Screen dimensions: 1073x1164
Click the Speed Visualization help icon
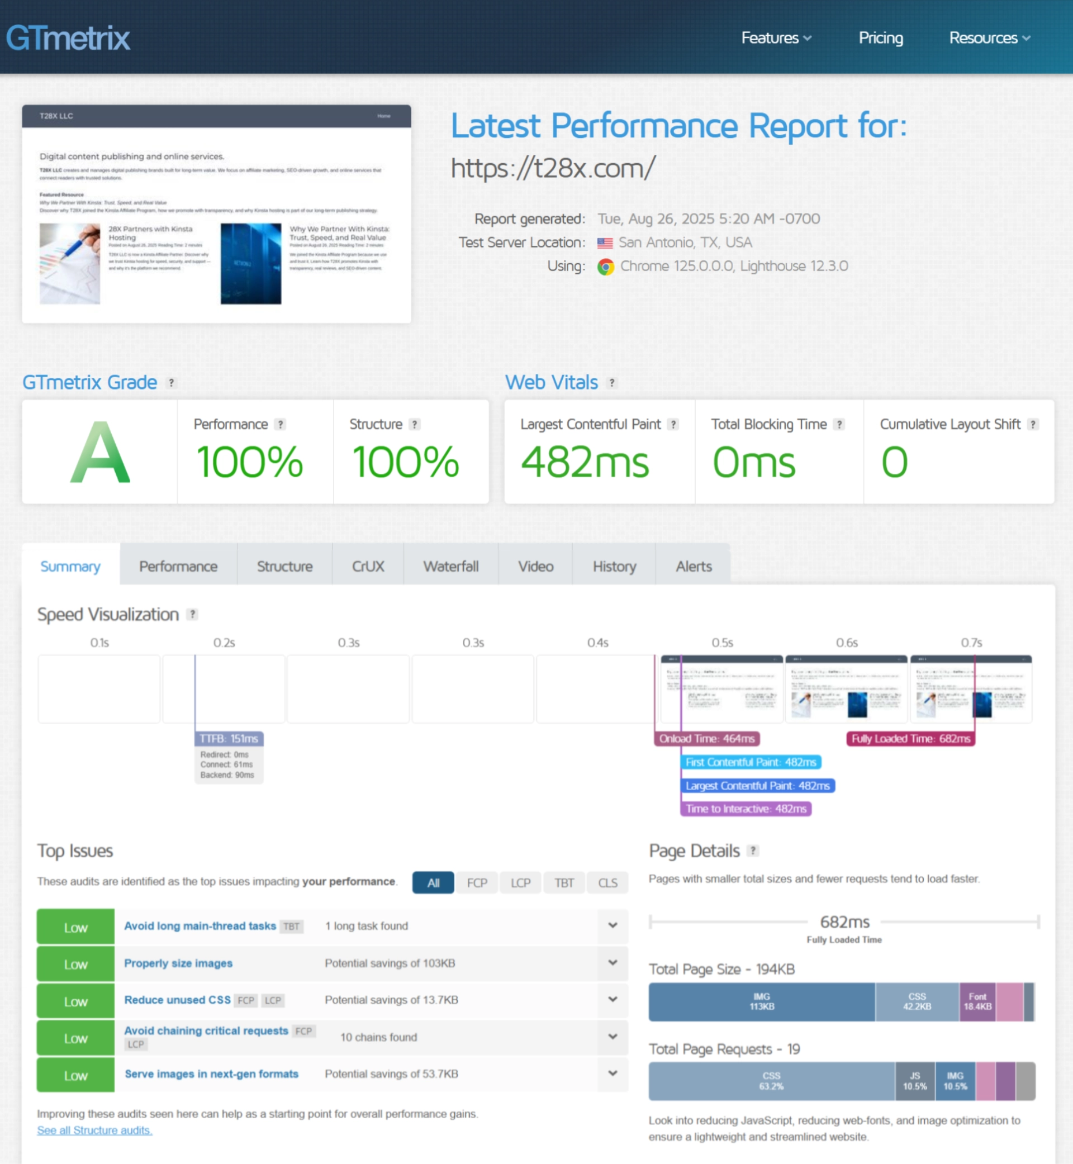coord(192,614)
